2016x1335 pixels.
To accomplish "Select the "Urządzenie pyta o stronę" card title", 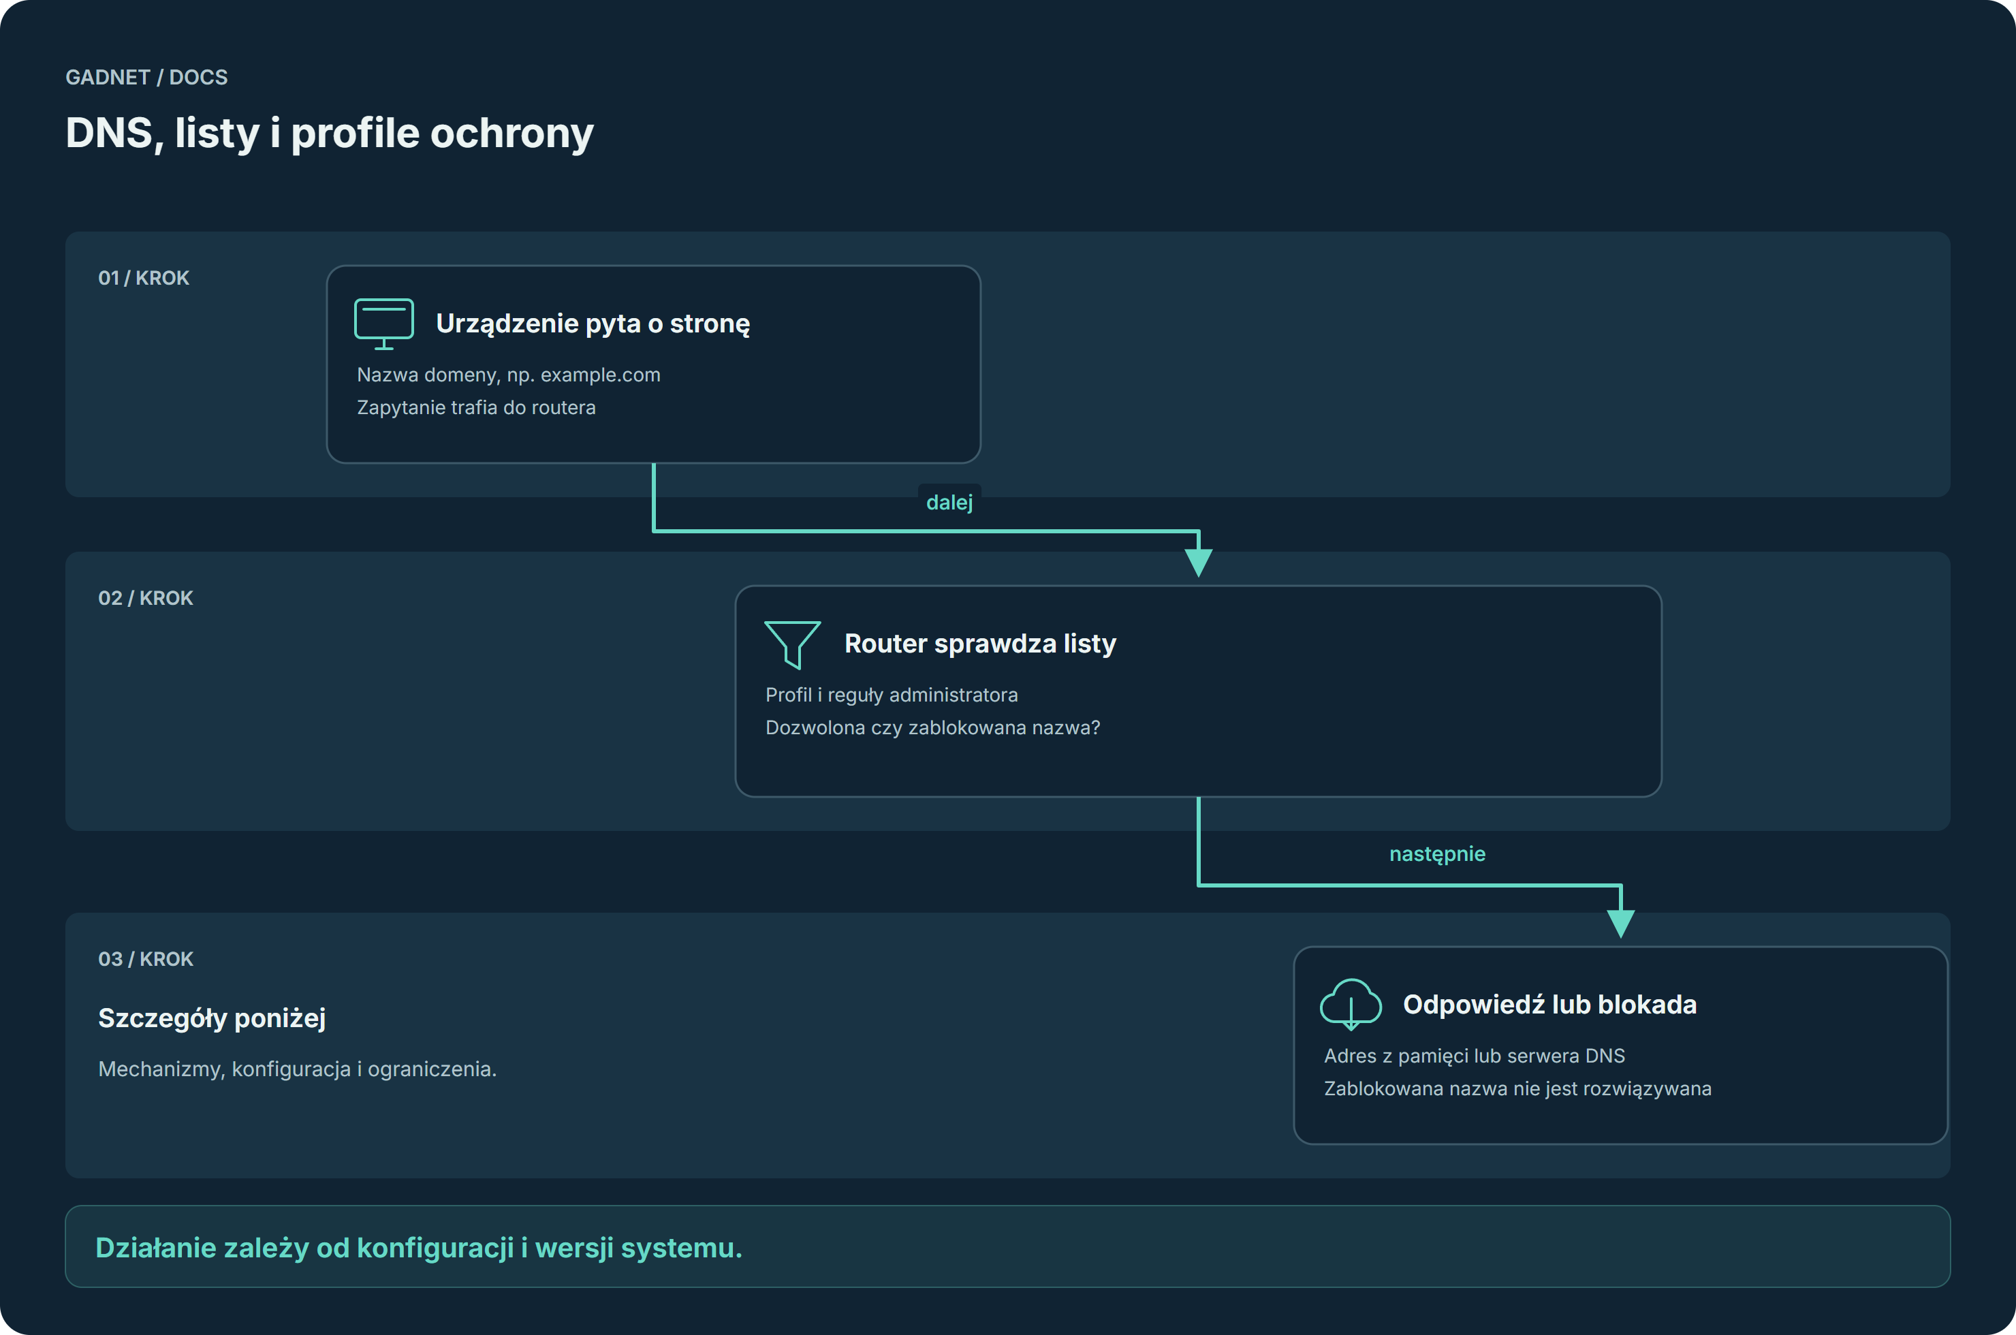I will pyautogui.click(x=593, y=324).
